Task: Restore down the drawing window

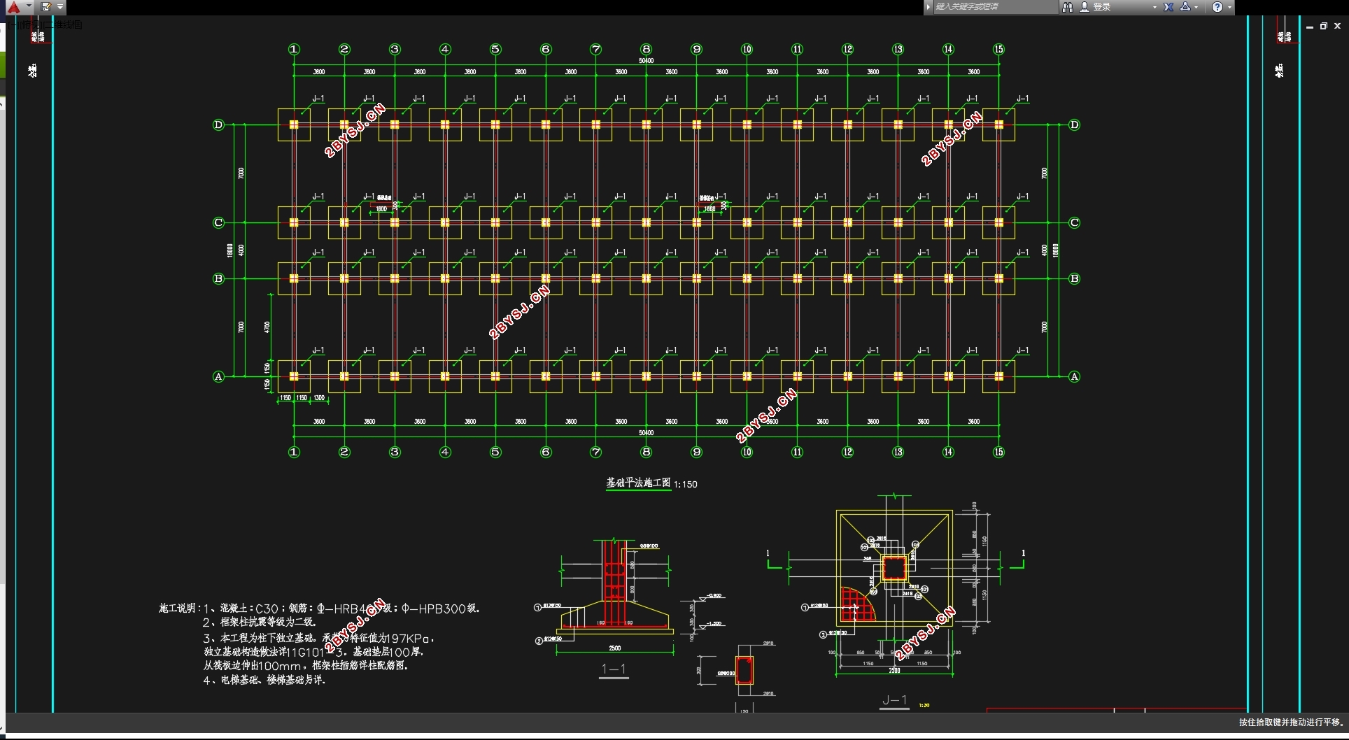Action: click(x=1323, y=26)
